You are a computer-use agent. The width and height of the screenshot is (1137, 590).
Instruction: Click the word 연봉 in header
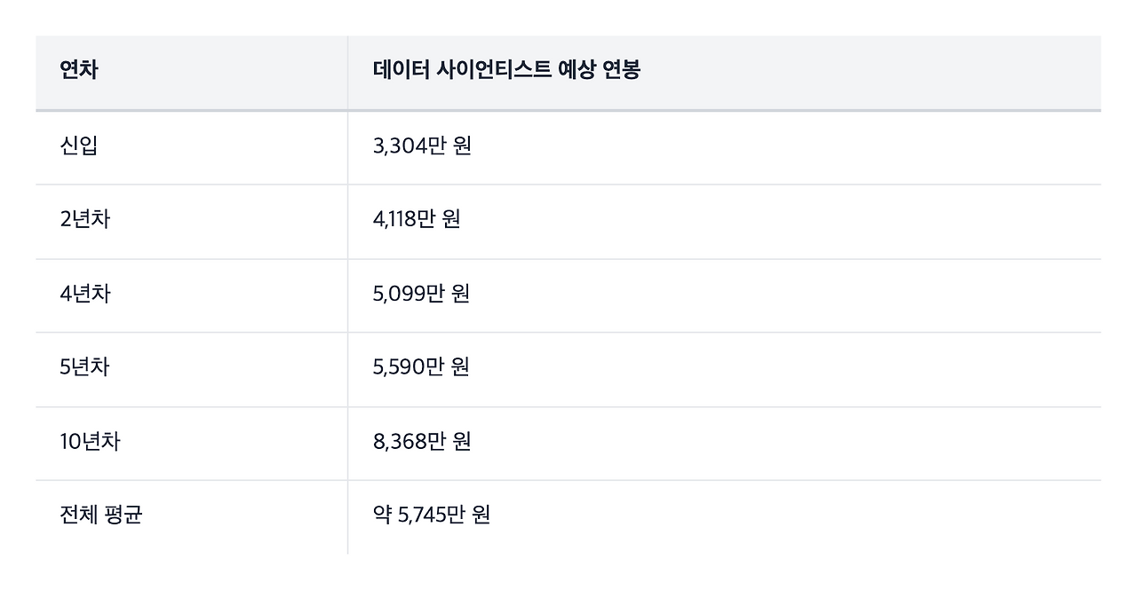coord(621,71)
